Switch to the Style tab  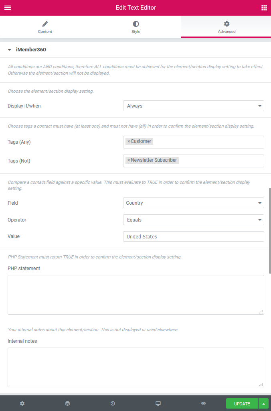click(x=135, y=26)
